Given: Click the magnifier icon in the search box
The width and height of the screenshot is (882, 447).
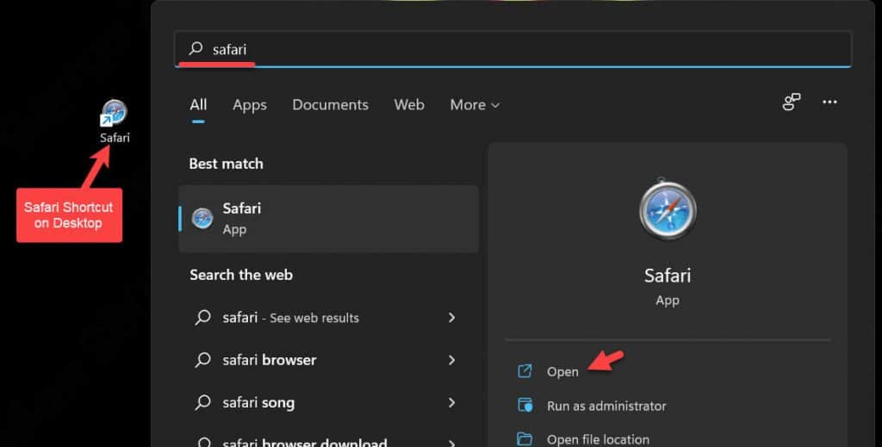Looking at the screenshot, I should pos(196,50).
